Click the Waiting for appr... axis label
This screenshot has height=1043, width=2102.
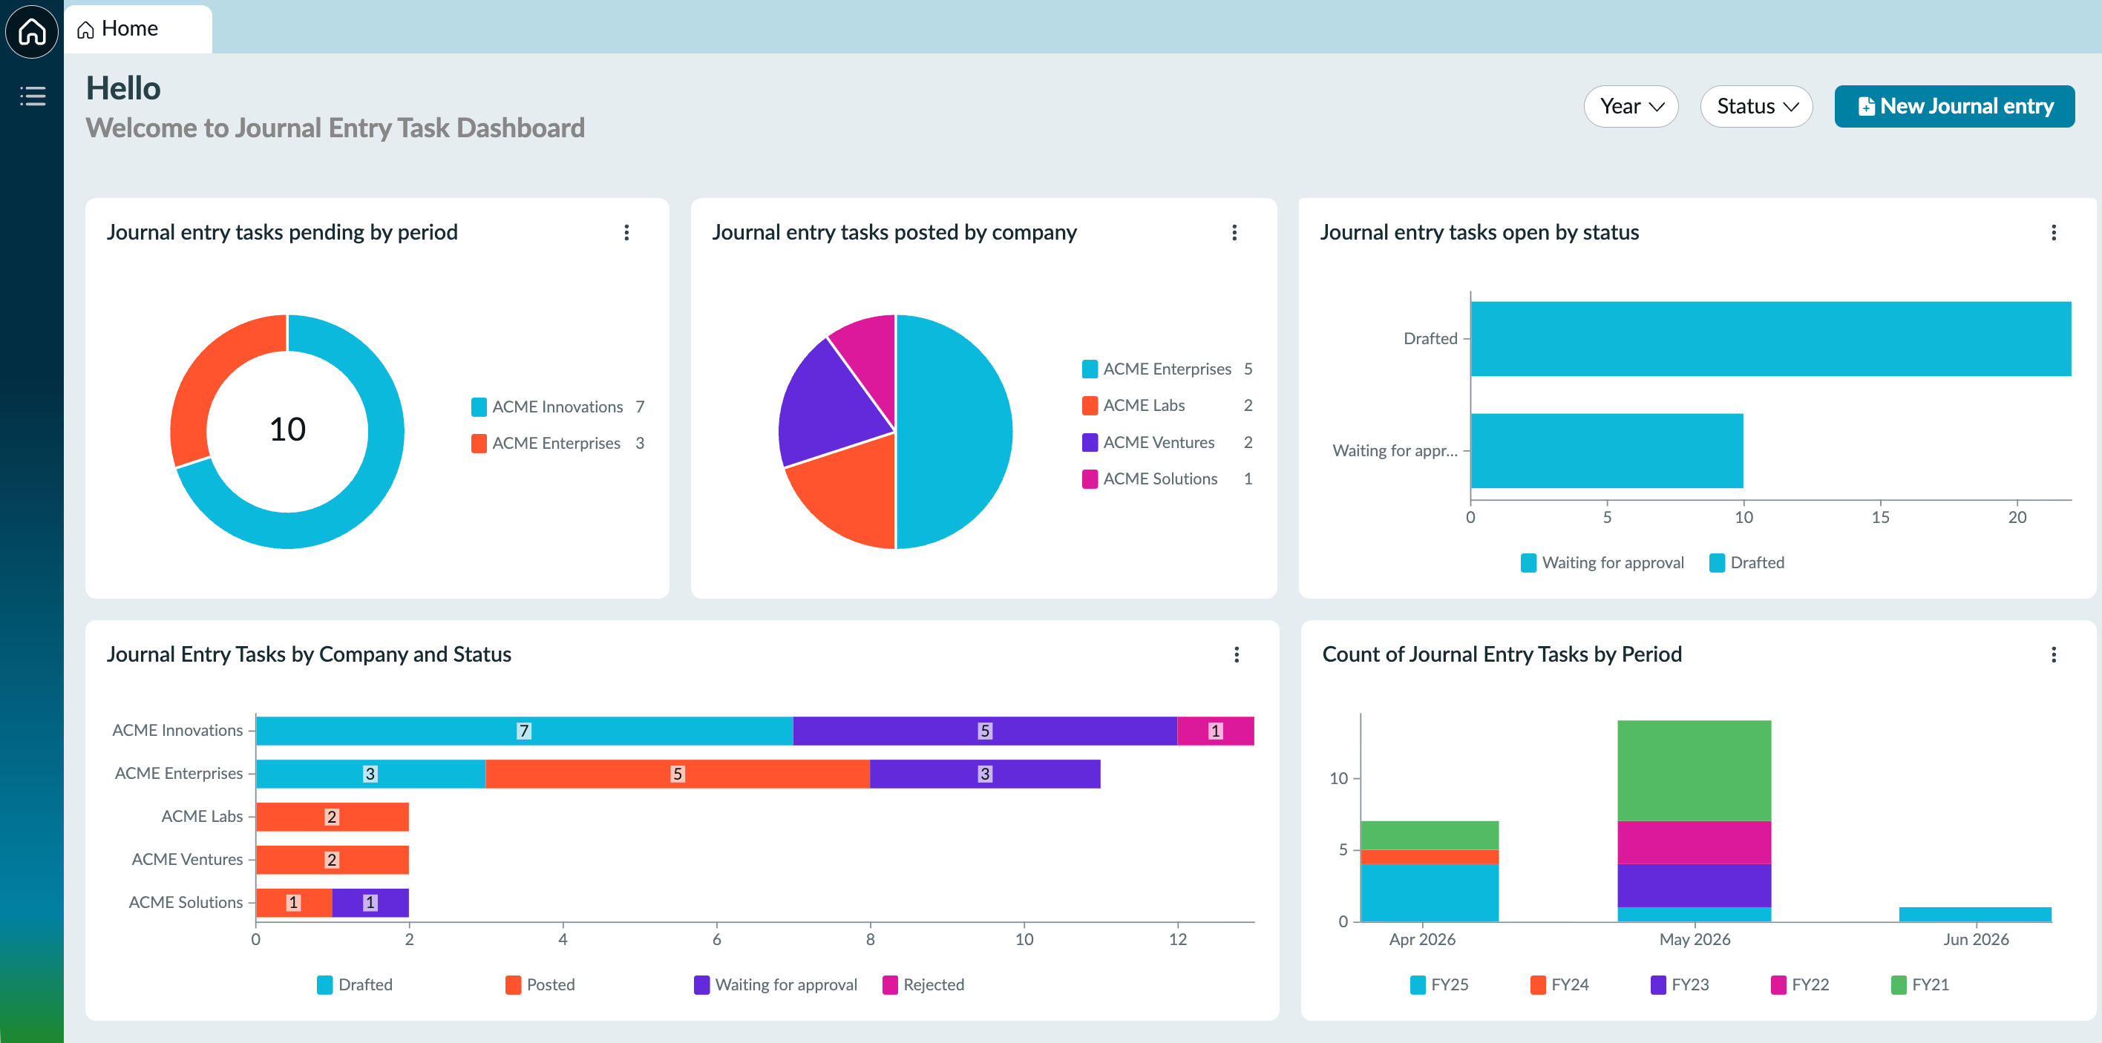(x=1395, y=451)
